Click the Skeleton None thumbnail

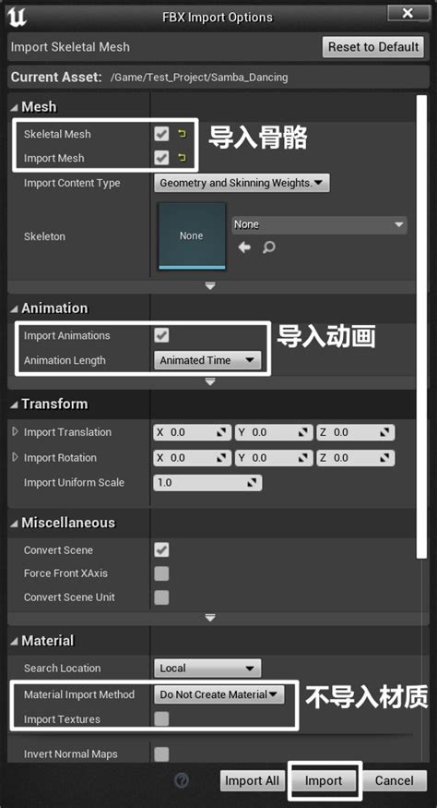tap(192, 236)
